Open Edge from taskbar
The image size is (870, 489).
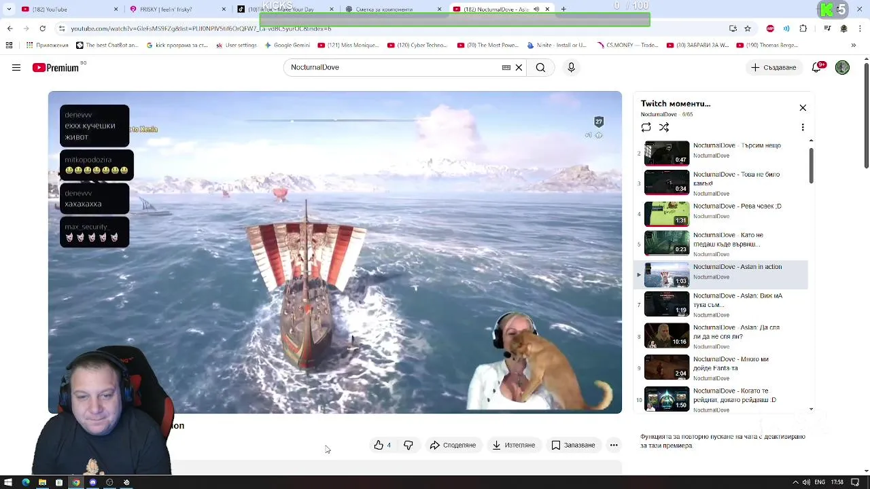click(x=25, y=482)
